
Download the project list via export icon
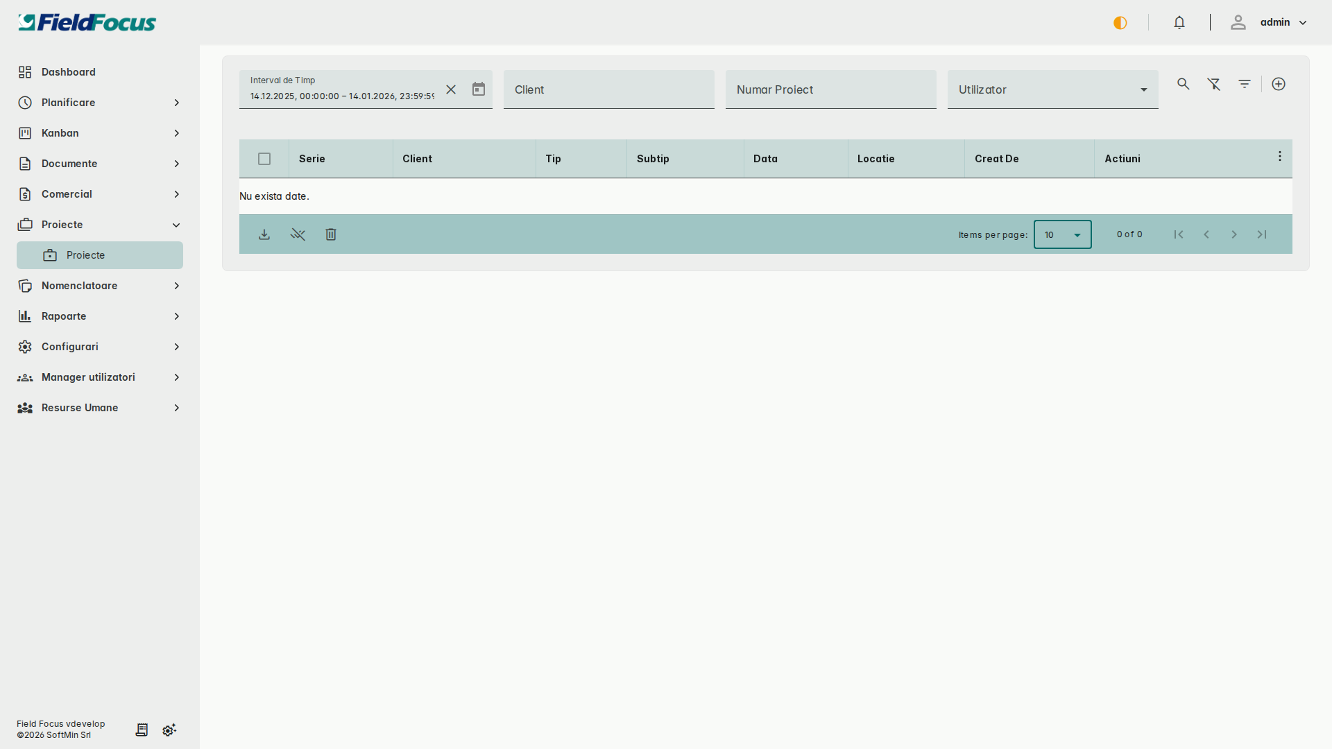[264, 234]
